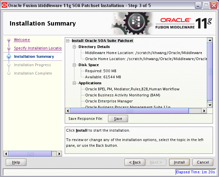Click the Save response file button

[x=118, y=119]
